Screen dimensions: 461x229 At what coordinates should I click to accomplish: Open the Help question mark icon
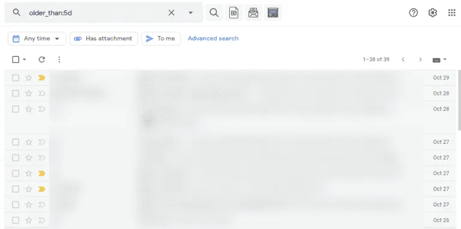[x=414, y=13]
